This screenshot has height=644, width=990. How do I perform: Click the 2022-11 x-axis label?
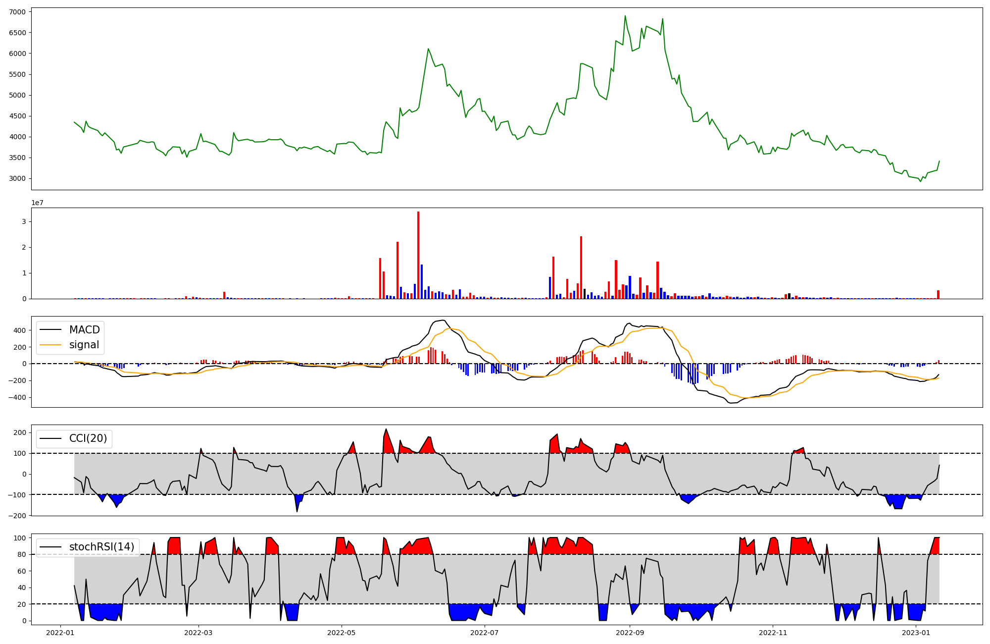(773, 633)
